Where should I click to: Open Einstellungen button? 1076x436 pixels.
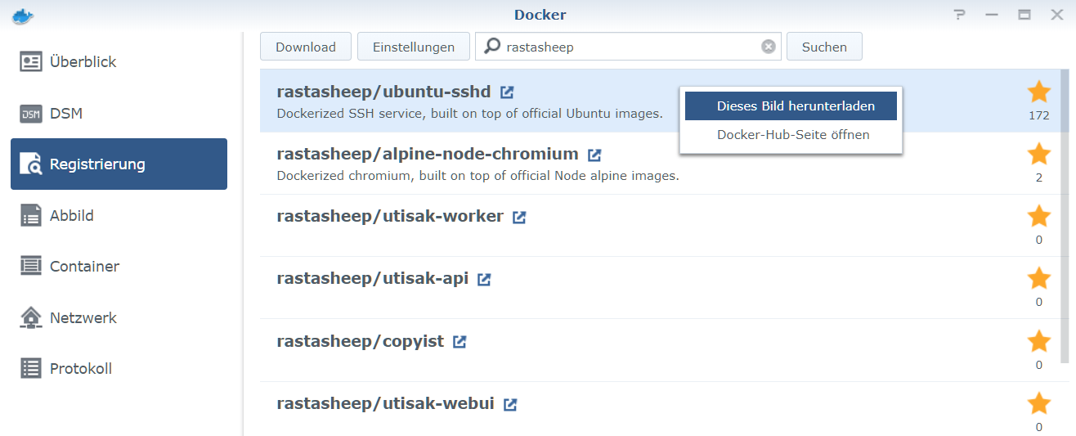click(x=414, y=47)
